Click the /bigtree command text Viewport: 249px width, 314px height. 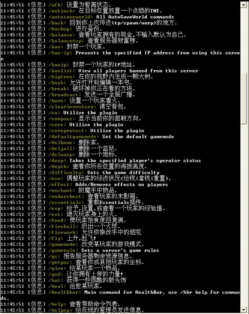[x=62, y=77]
